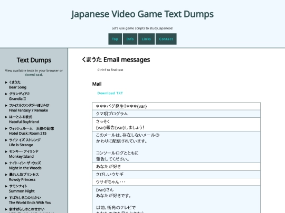Click the クマ唄プログラム row
Screen dimensions: 285x213
(x=176, y=114)
